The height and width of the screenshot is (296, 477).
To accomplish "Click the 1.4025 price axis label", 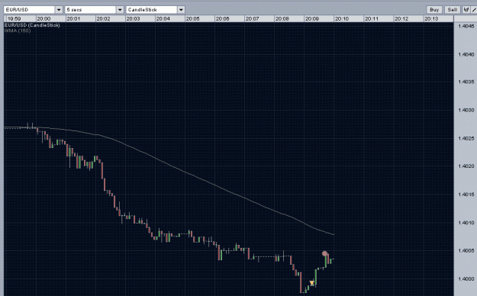I will point(466,138).
